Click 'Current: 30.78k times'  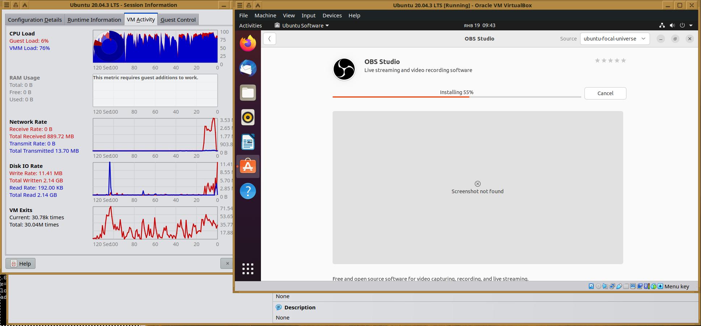point(37,217)
